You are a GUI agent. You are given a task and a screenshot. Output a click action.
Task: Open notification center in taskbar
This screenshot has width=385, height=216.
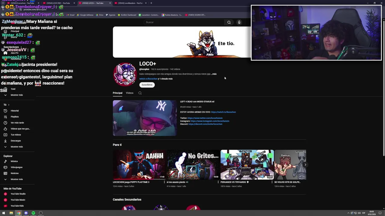(x=380, y=213)
